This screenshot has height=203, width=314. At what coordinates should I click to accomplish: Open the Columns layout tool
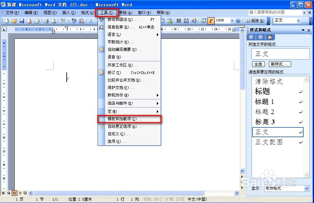click(179, 20)
